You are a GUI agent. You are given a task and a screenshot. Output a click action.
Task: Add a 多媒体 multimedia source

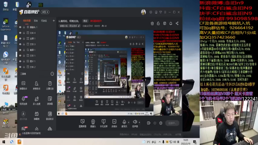[114, 123]
